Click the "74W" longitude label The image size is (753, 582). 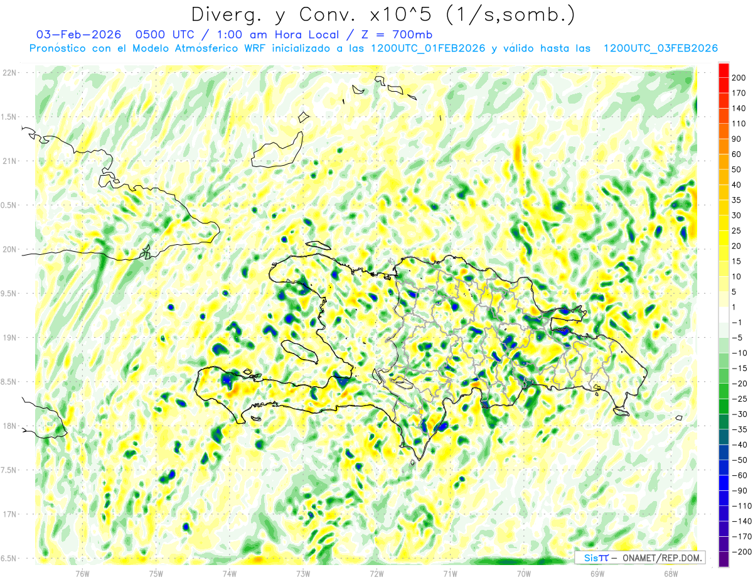[230, 573]
